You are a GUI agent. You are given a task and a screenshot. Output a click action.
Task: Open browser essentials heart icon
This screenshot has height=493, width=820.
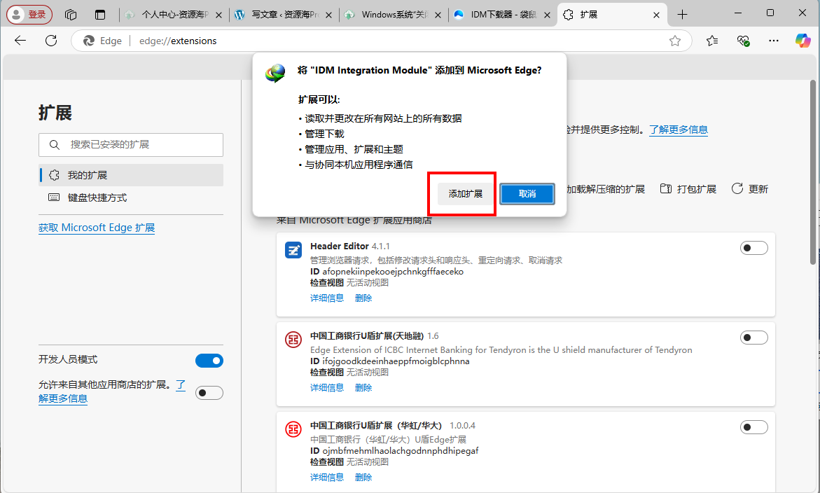click(743, 41)
